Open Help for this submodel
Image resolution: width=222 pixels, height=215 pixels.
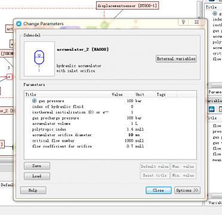pyautogui.click(x=33, y=191)
